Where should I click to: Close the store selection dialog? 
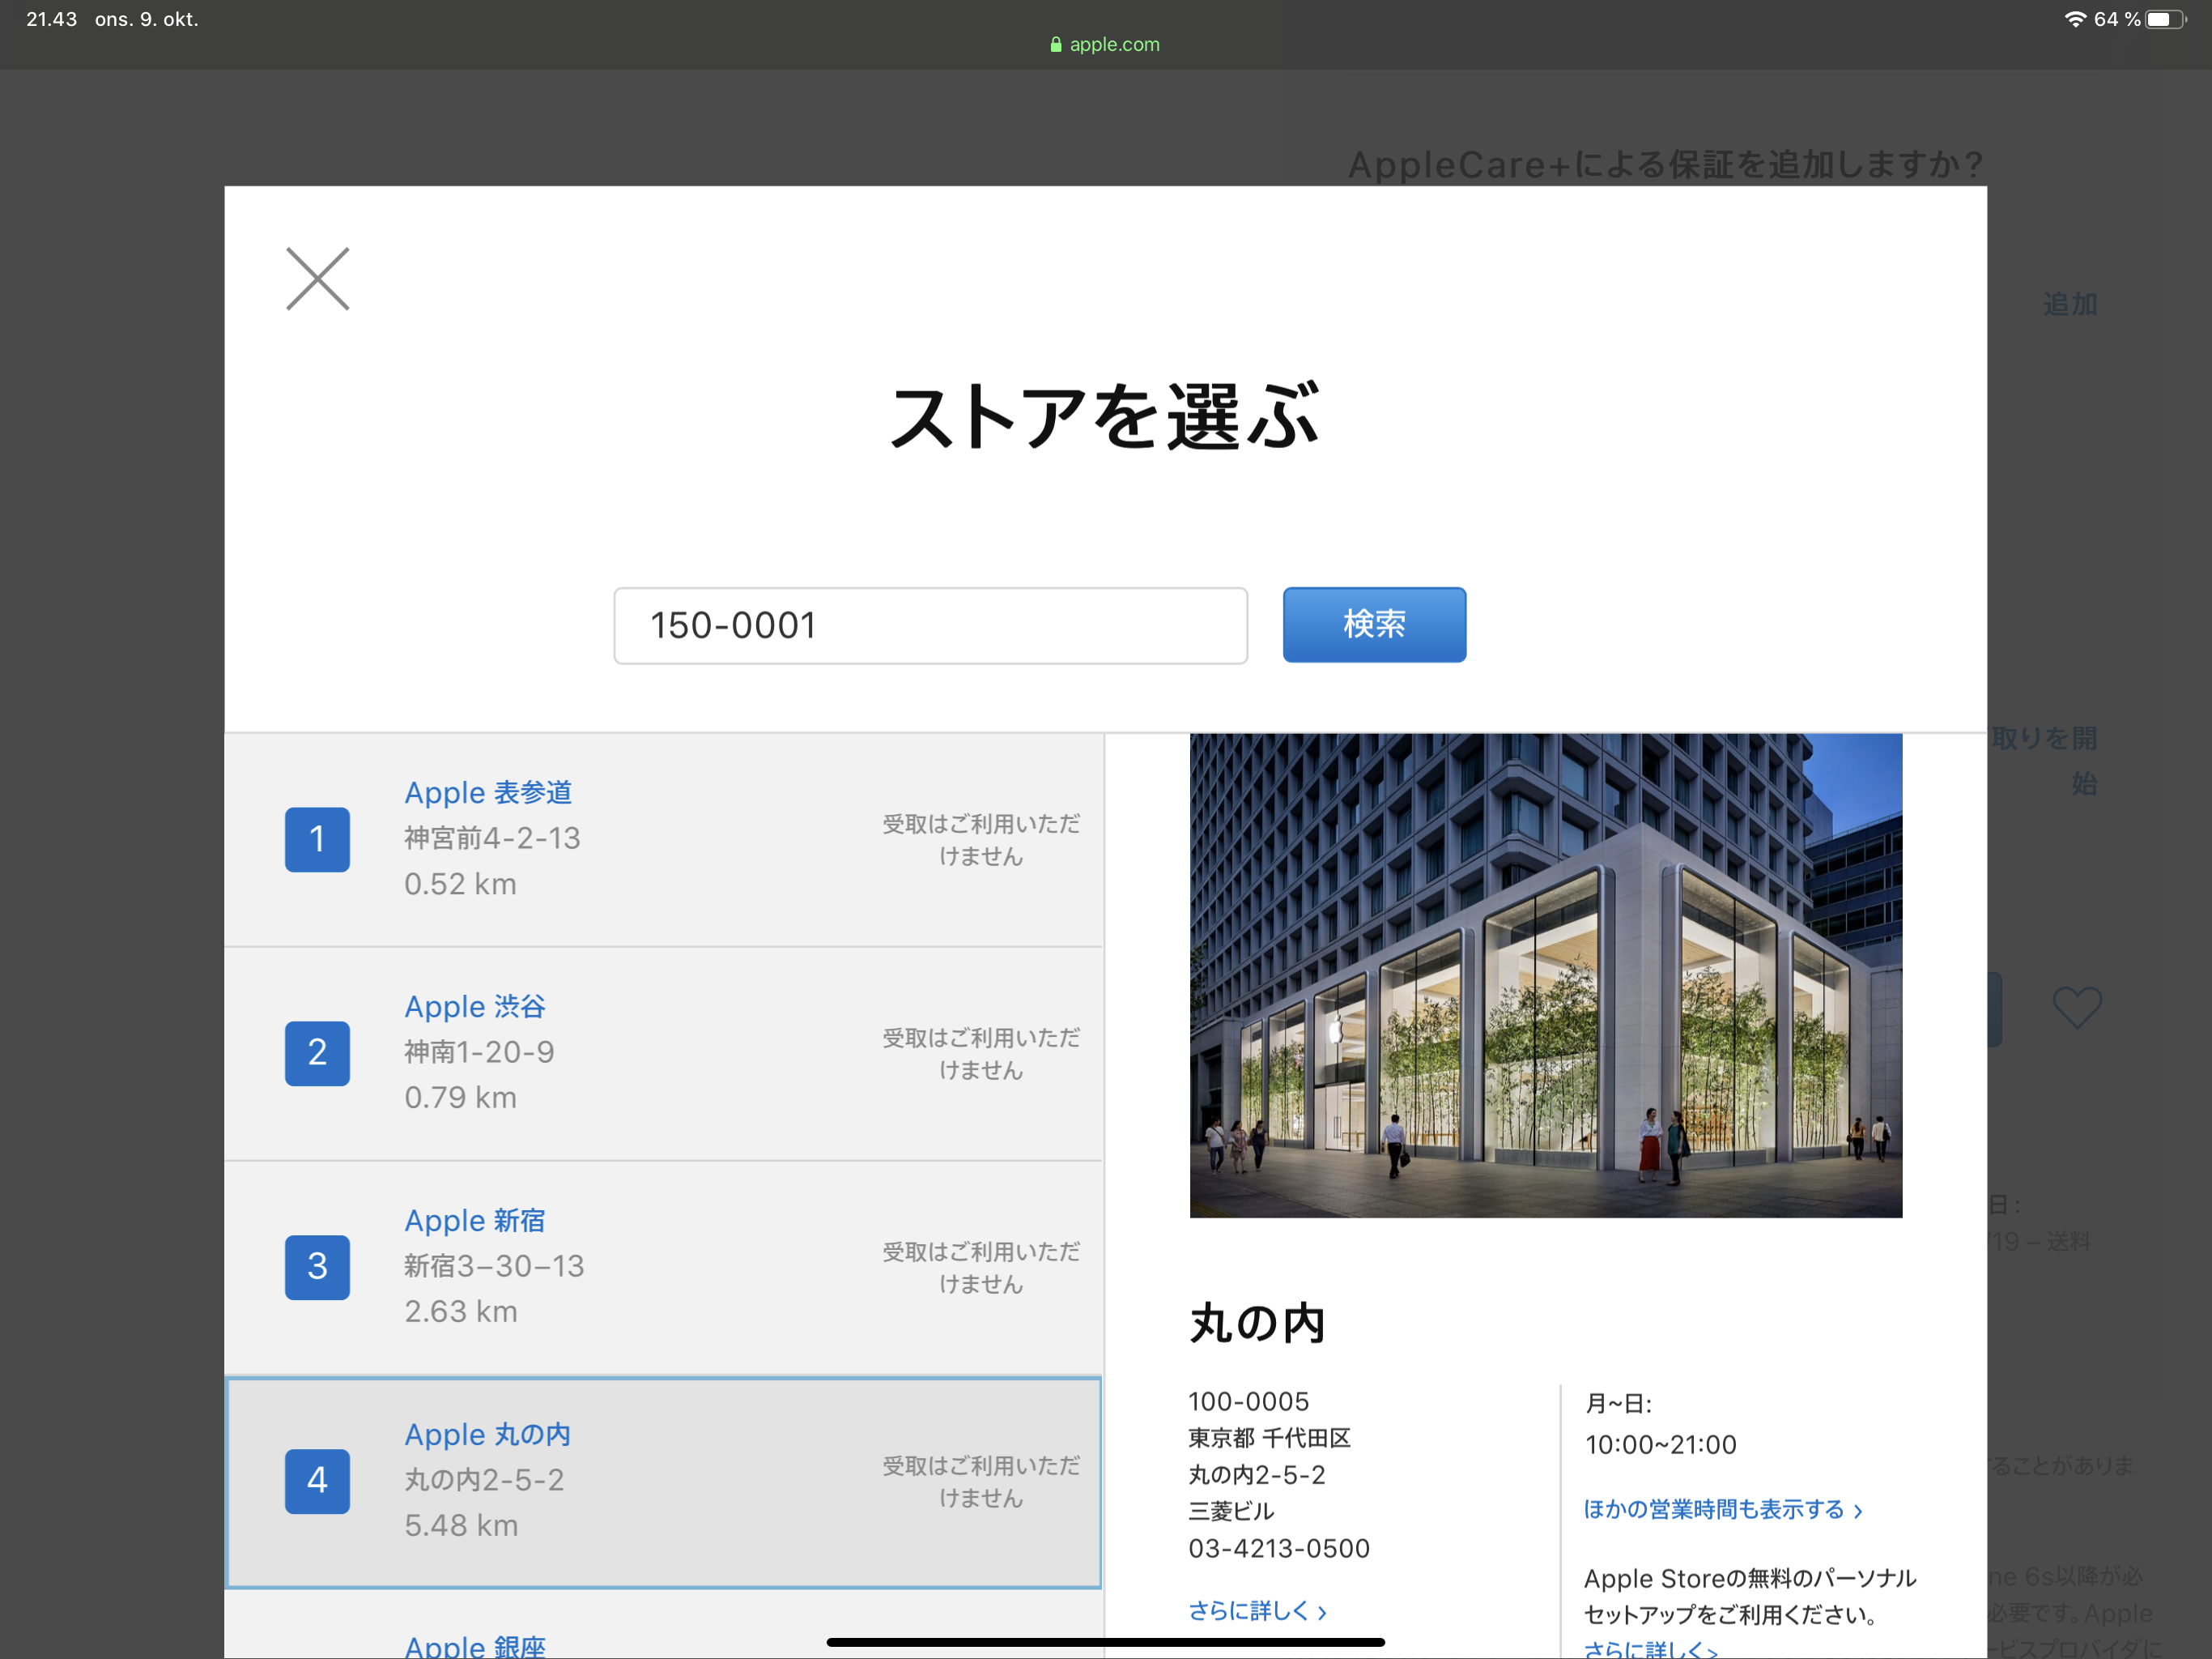[317, 278]
